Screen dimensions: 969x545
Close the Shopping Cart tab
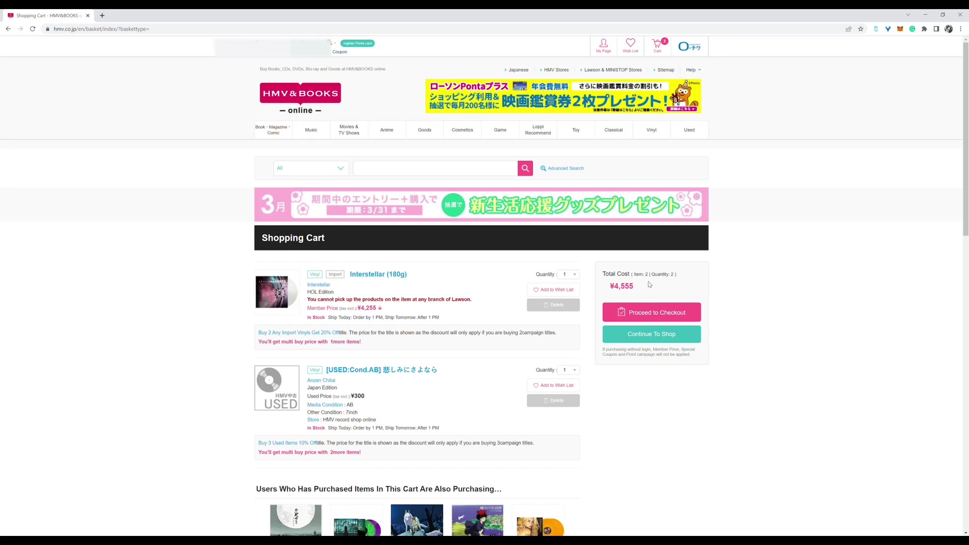point(88,16)
